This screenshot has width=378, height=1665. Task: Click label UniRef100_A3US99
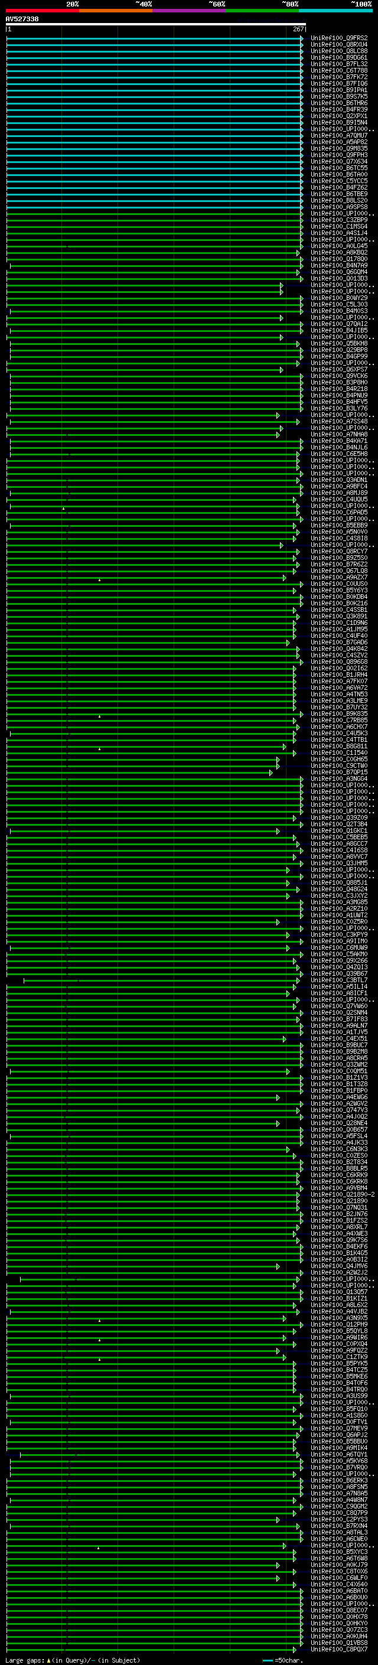338,1396
